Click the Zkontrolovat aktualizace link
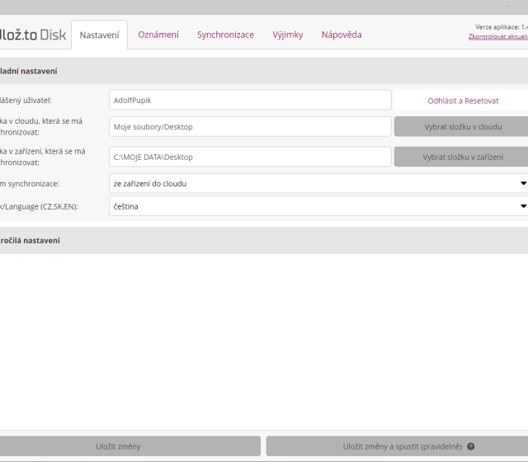528x462 pixels. (497, 37)
